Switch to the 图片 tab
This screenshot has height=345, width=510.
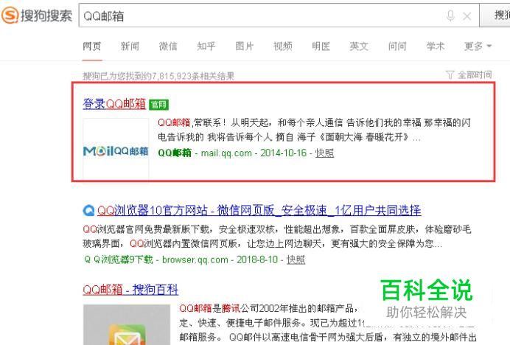(244, 46)
